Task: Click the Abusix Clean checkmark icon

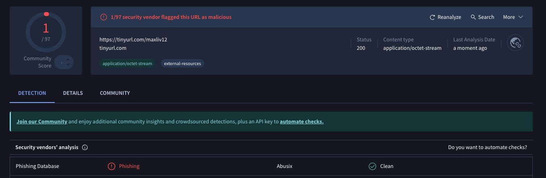Action: coord(372,166)
